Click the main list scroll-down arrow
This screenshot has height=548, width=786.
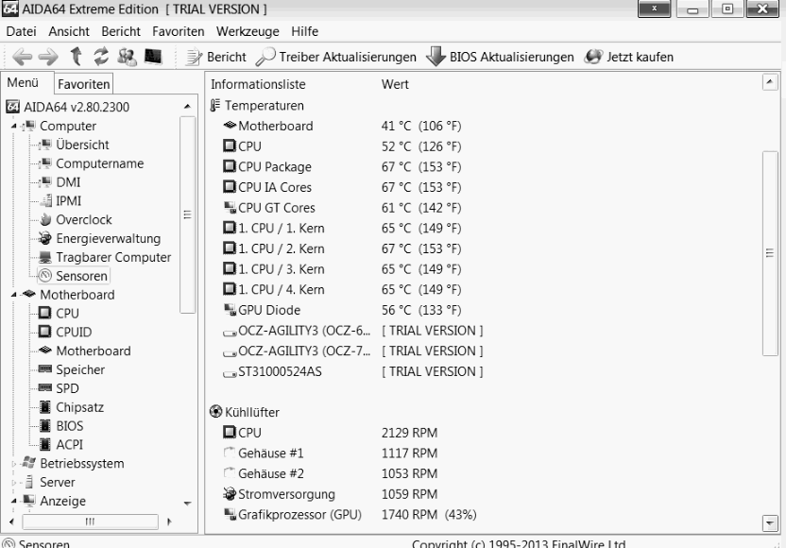pos(770,522)
